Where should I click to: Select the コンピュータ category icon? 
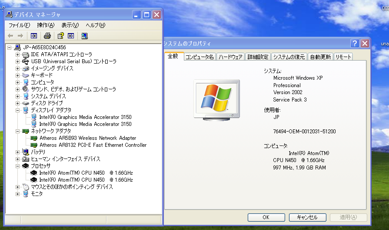[x=26, y=82]
